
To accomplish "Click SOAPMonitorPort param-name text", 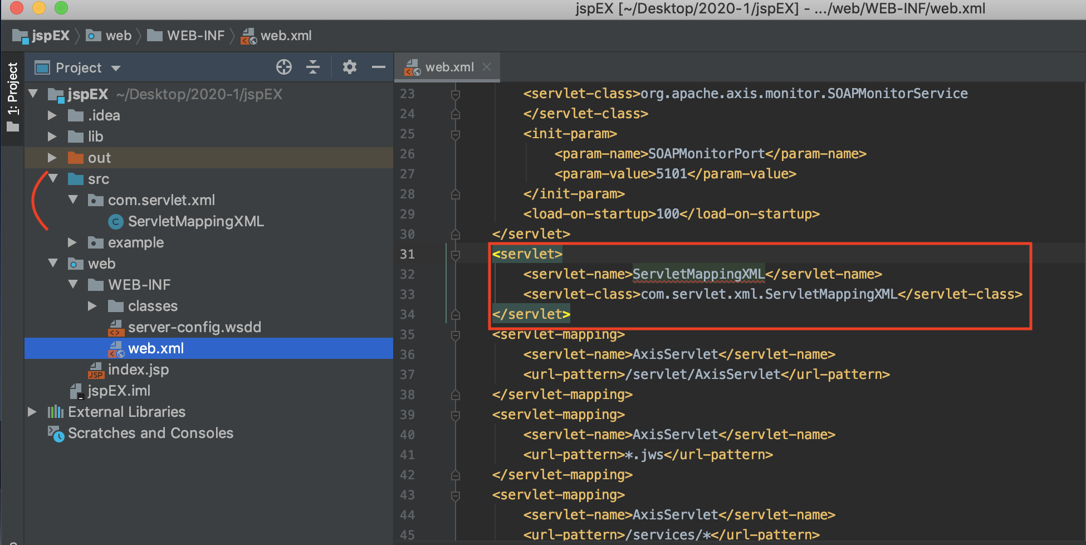I will (x=706, y=153).
